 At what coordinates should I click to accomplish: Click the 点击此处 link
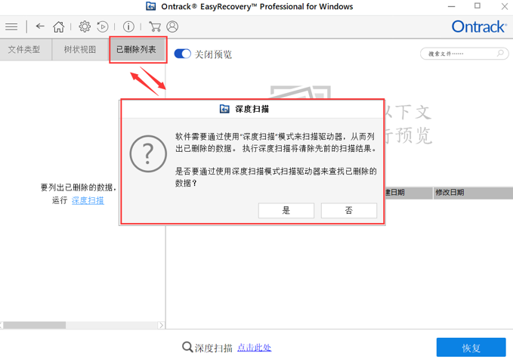click(x=254, y=347)
